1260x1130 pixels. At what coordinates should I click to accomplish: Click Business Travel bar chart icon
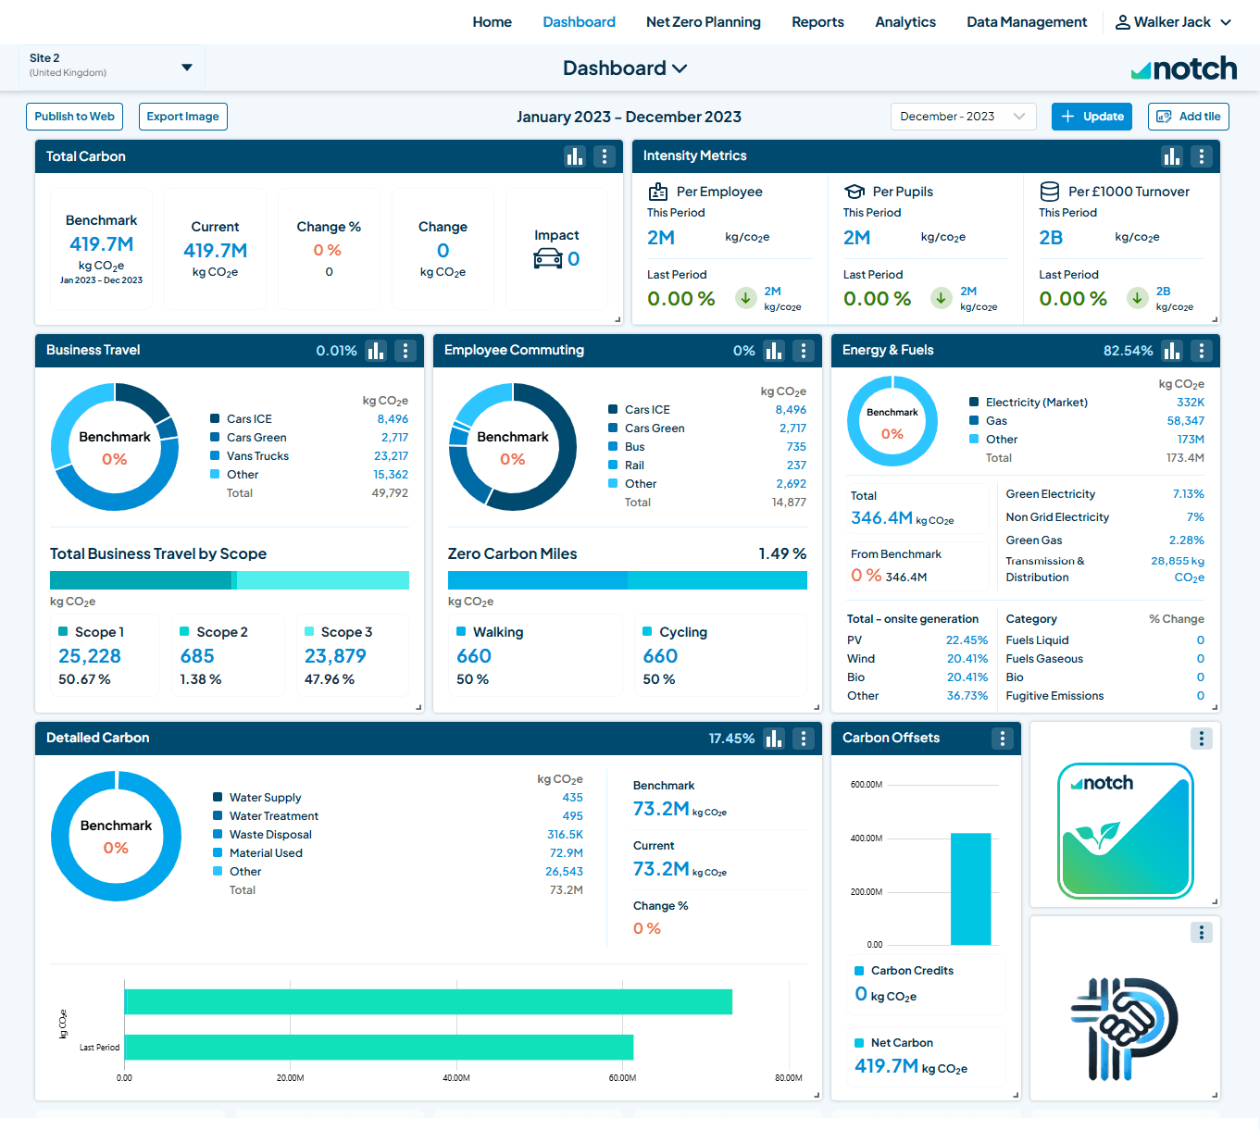coord(376,351)
